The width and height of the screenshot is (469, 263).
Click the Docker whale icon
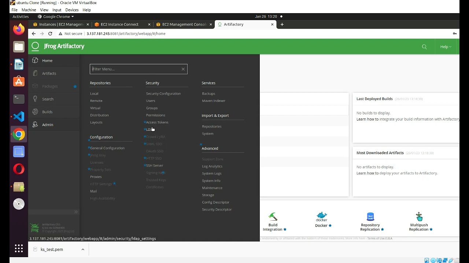(x=321, y=217)
